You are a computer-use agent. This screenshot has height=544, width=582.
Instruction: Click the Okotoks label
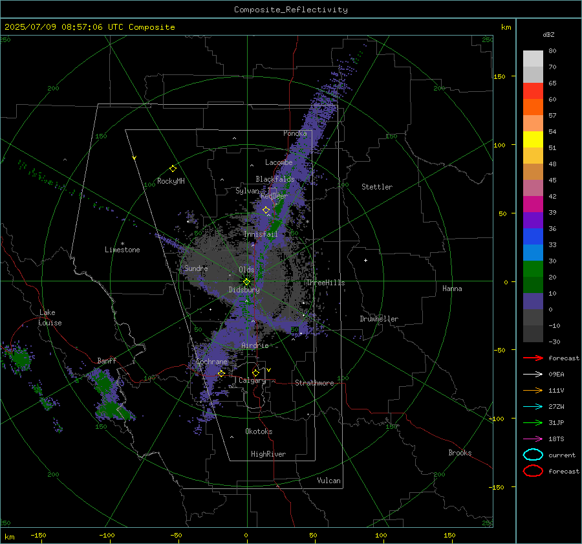click(x=259, y=431)
